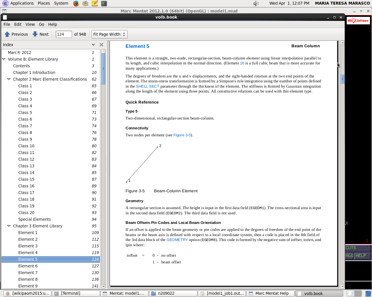This screenshot has height=297, width=372.
Task: Open the Fit Page Width zoom dropdown
Action: (x=110, y=34)
